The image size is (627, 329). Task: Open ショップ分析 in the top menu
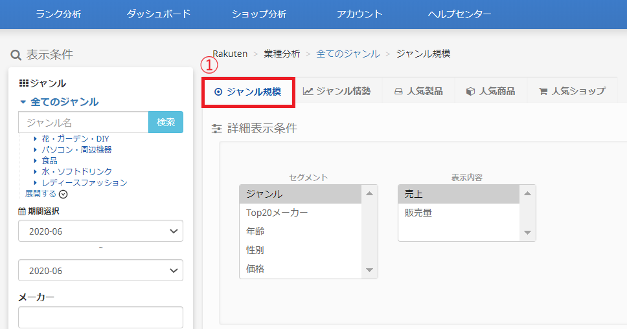click(x=258, y=14)
